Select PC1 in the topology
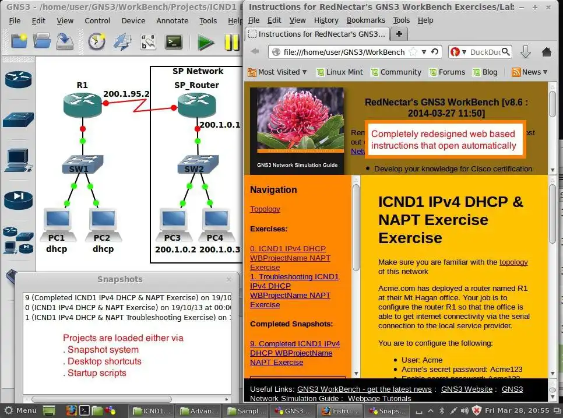 point(58,224)
